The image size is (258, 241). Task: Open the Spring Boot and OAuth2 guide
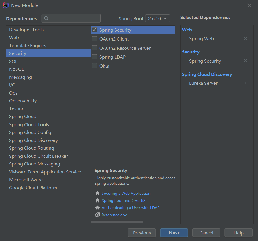124,200
